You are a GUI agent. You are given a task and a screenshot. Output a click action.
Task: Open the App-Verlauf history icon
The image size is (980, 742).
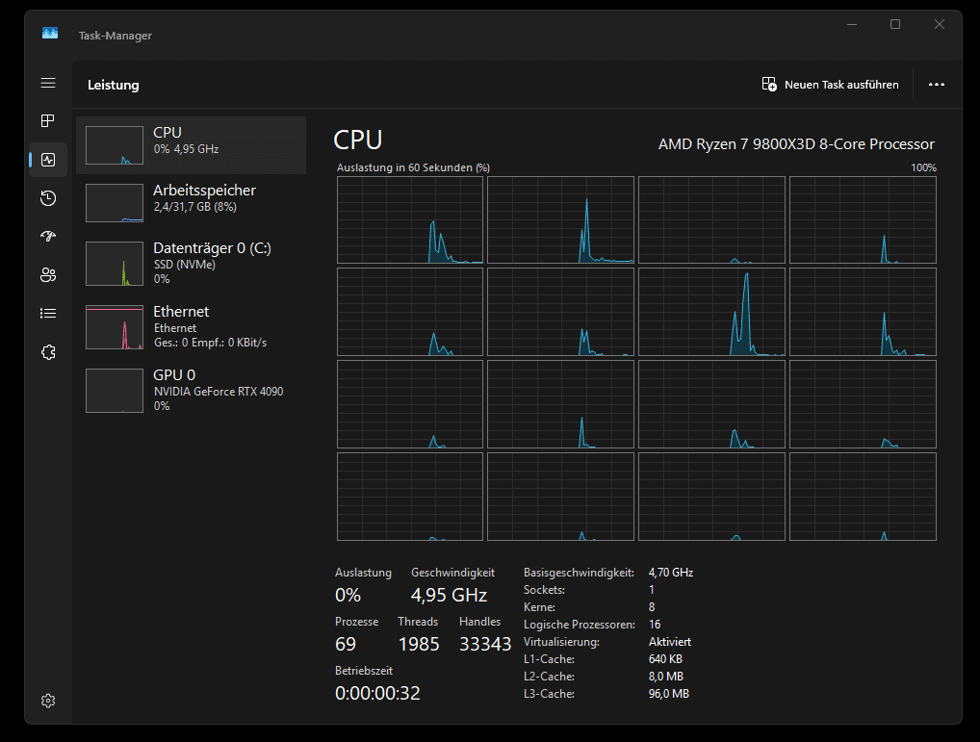(x=48, y=198)
